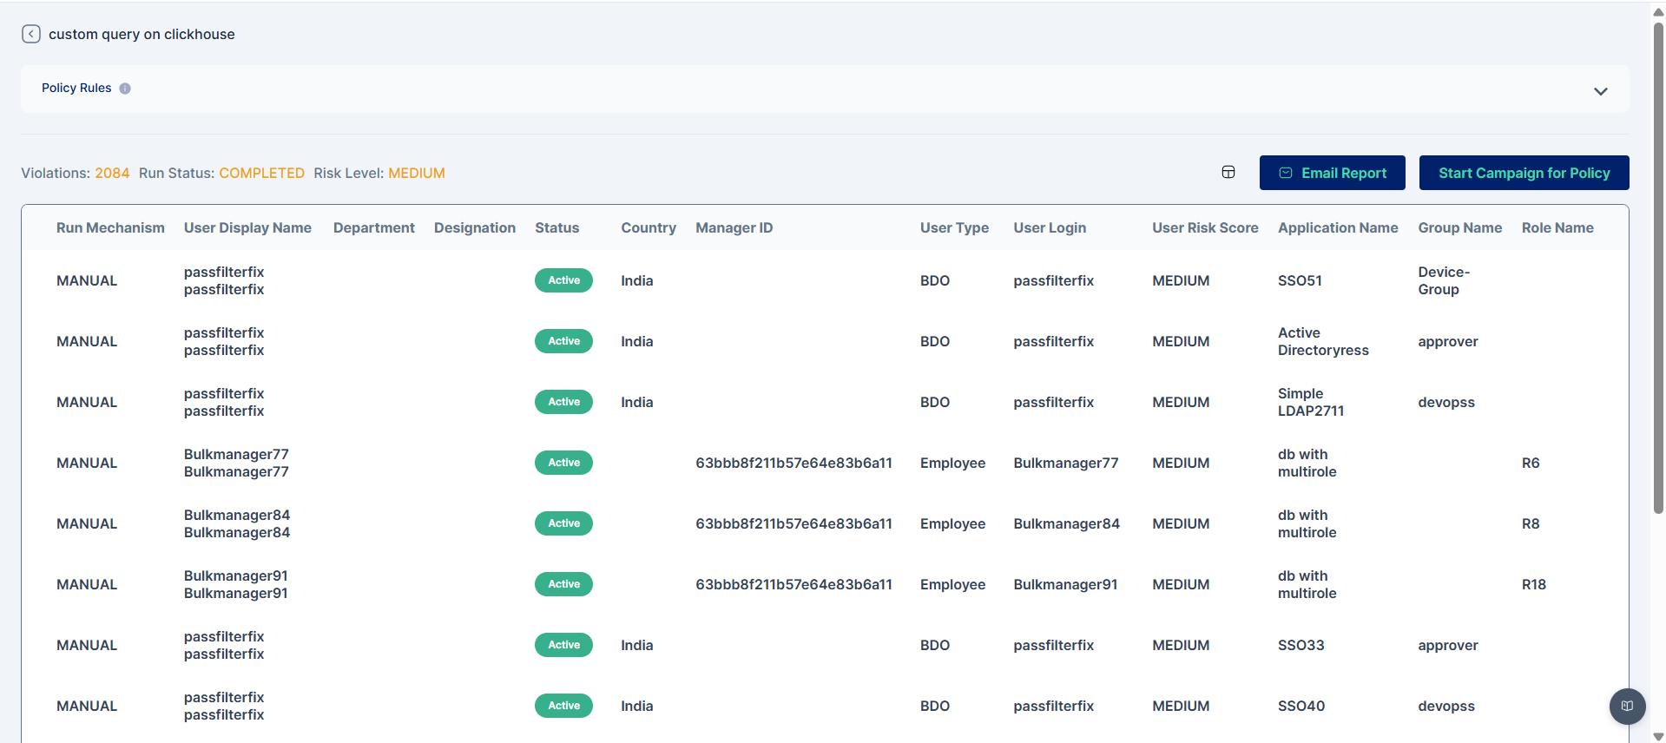The height and width of the screenshot is (743, 1666).
Task: Click the scrollbar down arrow
Action: point(1658,736)
